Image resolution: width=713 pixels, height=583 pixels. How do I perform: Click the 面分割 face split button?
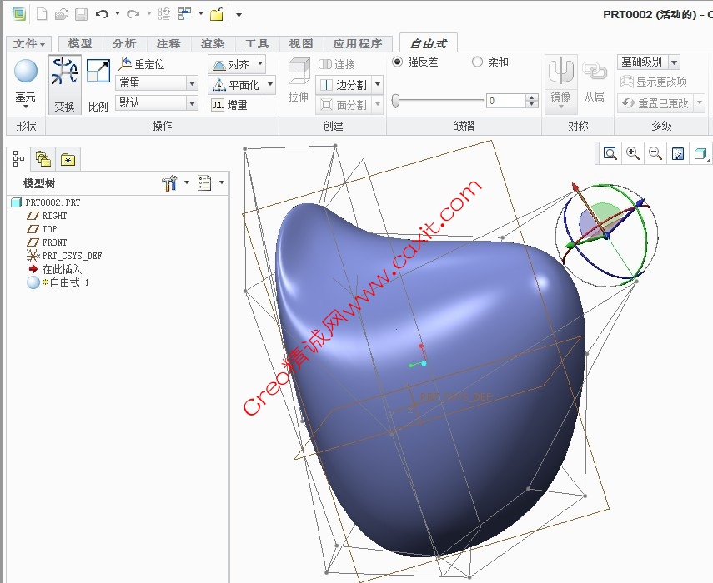pos(344,105)
